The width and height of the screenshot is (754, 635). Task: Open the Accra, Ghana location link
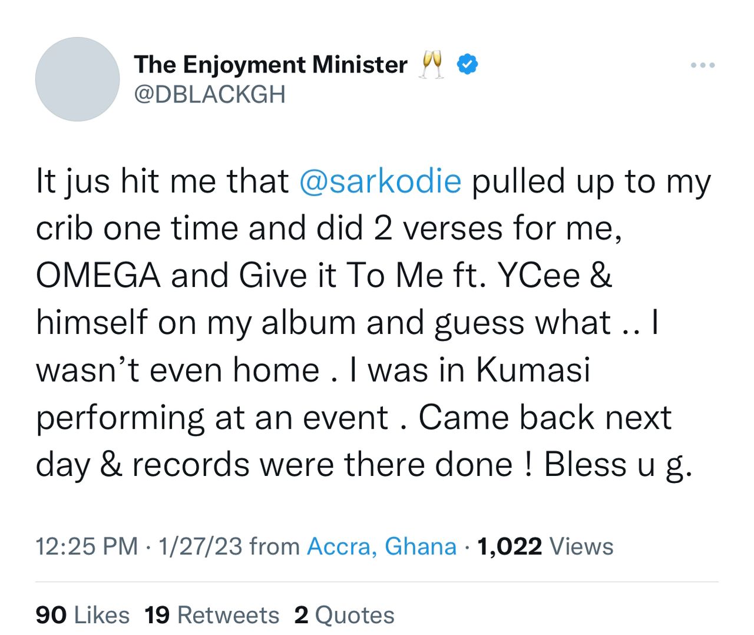click(382, 546)
